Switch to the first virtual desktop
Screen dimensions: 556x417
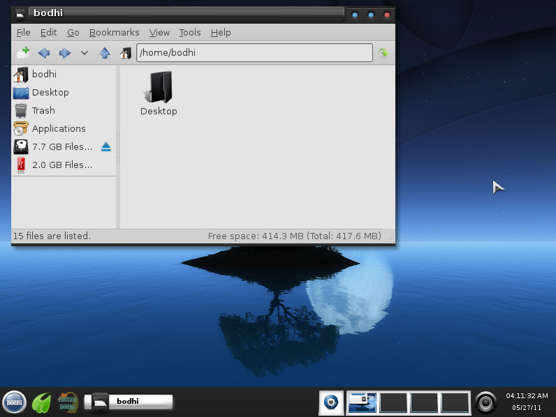(x=363, y=402)
